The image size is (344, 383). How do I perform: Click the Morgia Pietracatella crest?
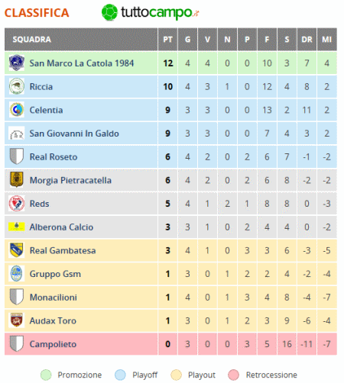tap(17, 179)
